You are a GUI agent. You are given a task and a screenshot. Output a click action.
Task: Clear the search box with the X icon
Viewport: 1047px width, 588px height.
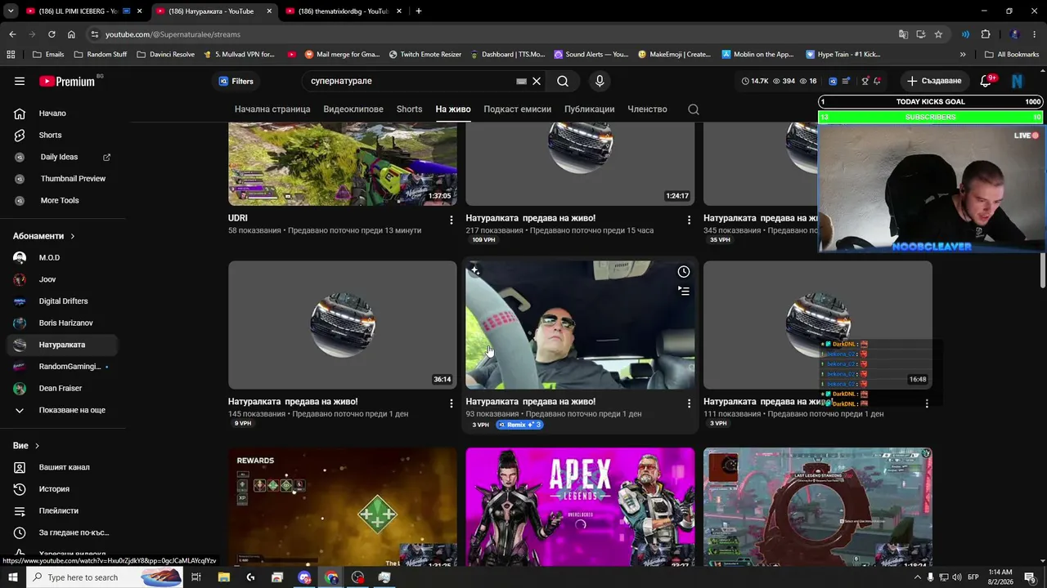pyautogui.click(x=537, y=82)
